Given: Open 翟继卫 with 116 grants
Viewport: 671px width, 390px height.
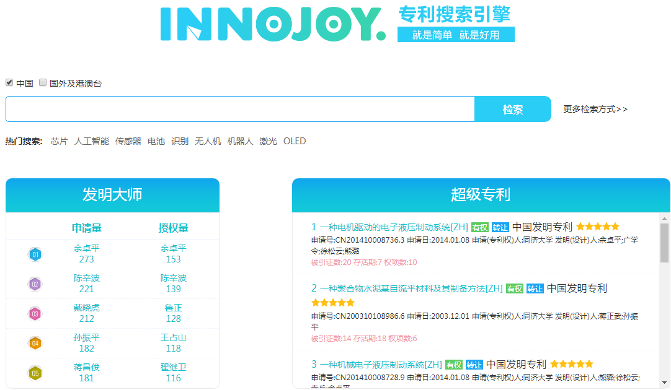Looking at the screenshot, I should pos(173,373).
